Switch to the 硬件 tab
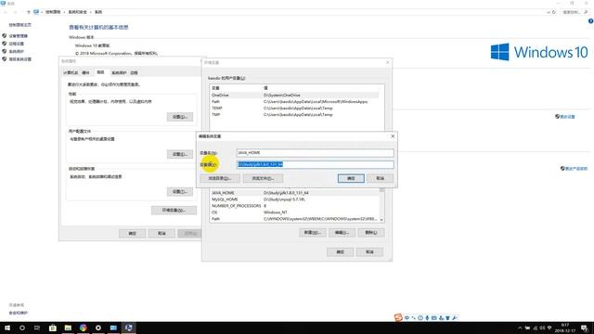The width and height of the screenshot is (594, 334). point(85,72)
